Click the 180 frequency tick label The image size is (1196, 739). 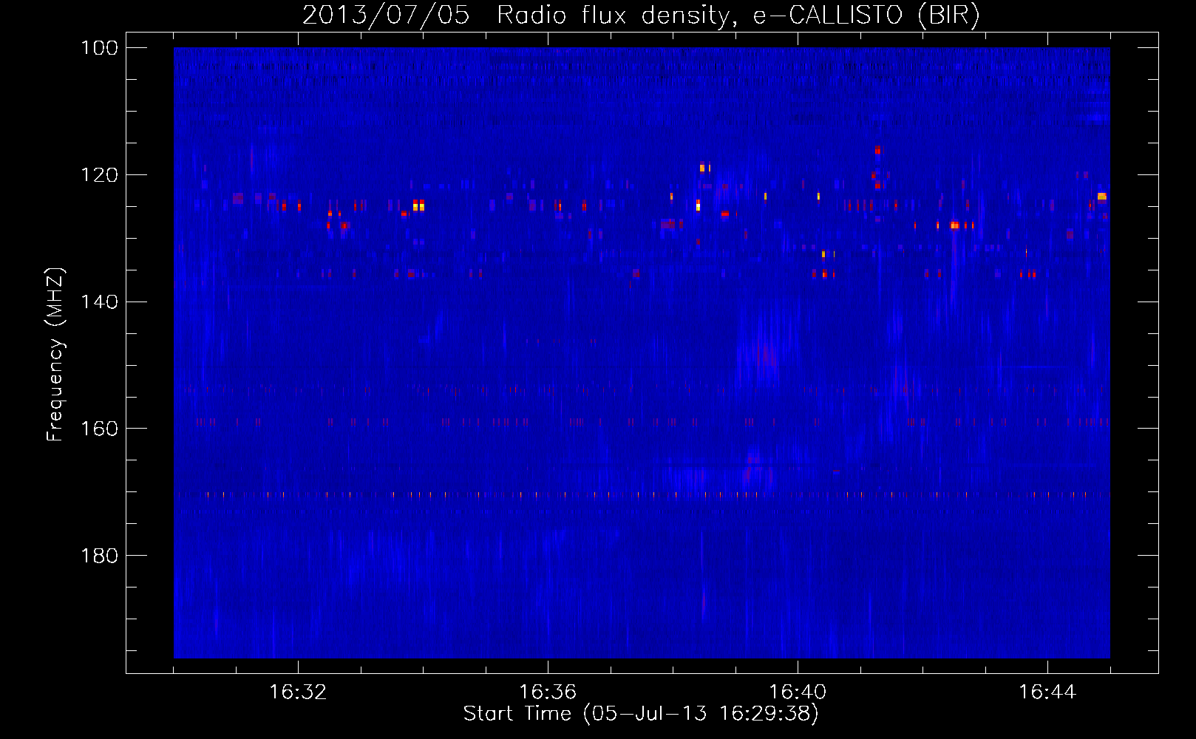[98, 556]
